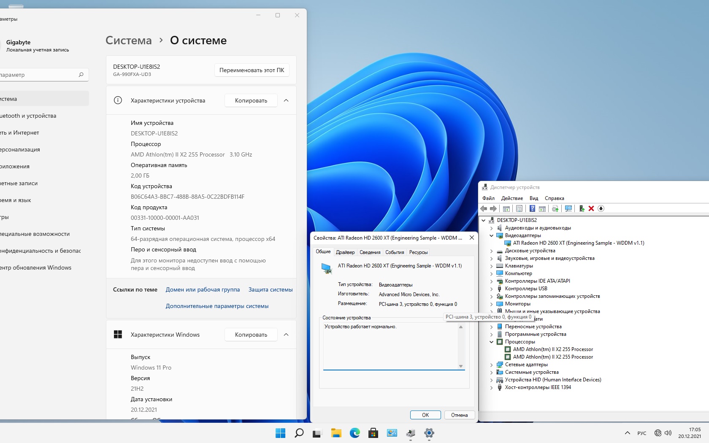Open Домен или рабочая группа link
709x443 pixels.
pos(203,289)
